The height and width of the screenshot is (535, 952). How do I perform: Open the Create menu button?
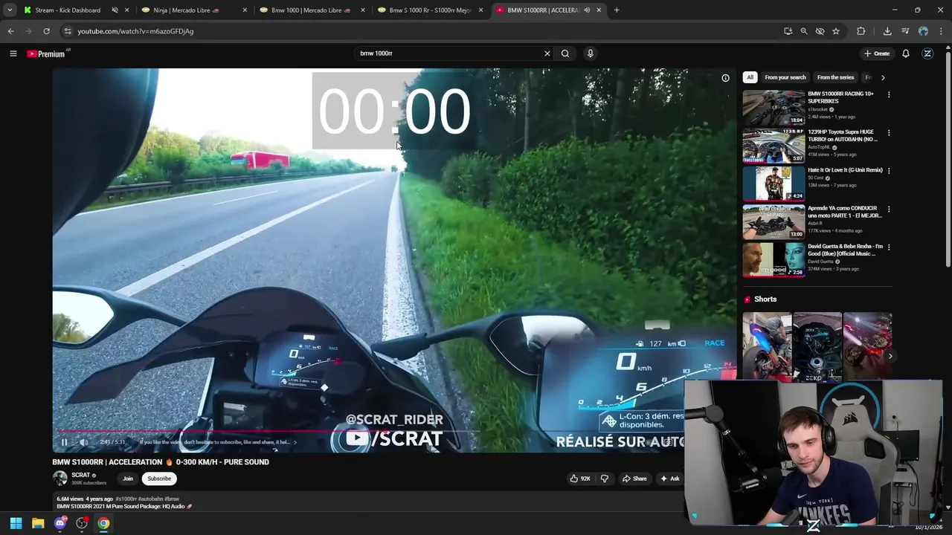click(x=877, y=53)
